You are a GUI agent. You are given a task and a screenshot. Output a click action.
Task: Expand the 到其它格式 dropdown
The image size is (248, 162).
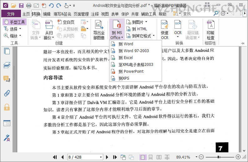[x=141, y=36]
